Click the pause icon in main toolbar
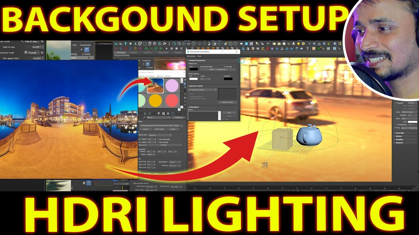The width and height of the screenshot is (419, 235). pos(172,49)
